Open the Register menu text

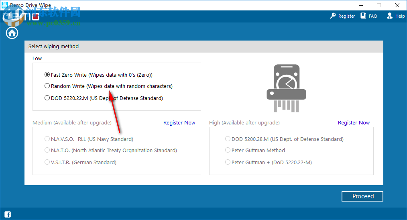(x=346, y=16)
